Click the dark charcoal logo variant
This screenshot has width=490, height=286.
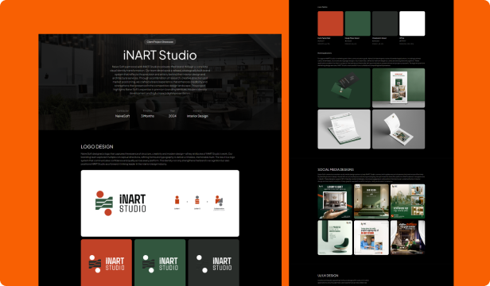tap(214, 263)
